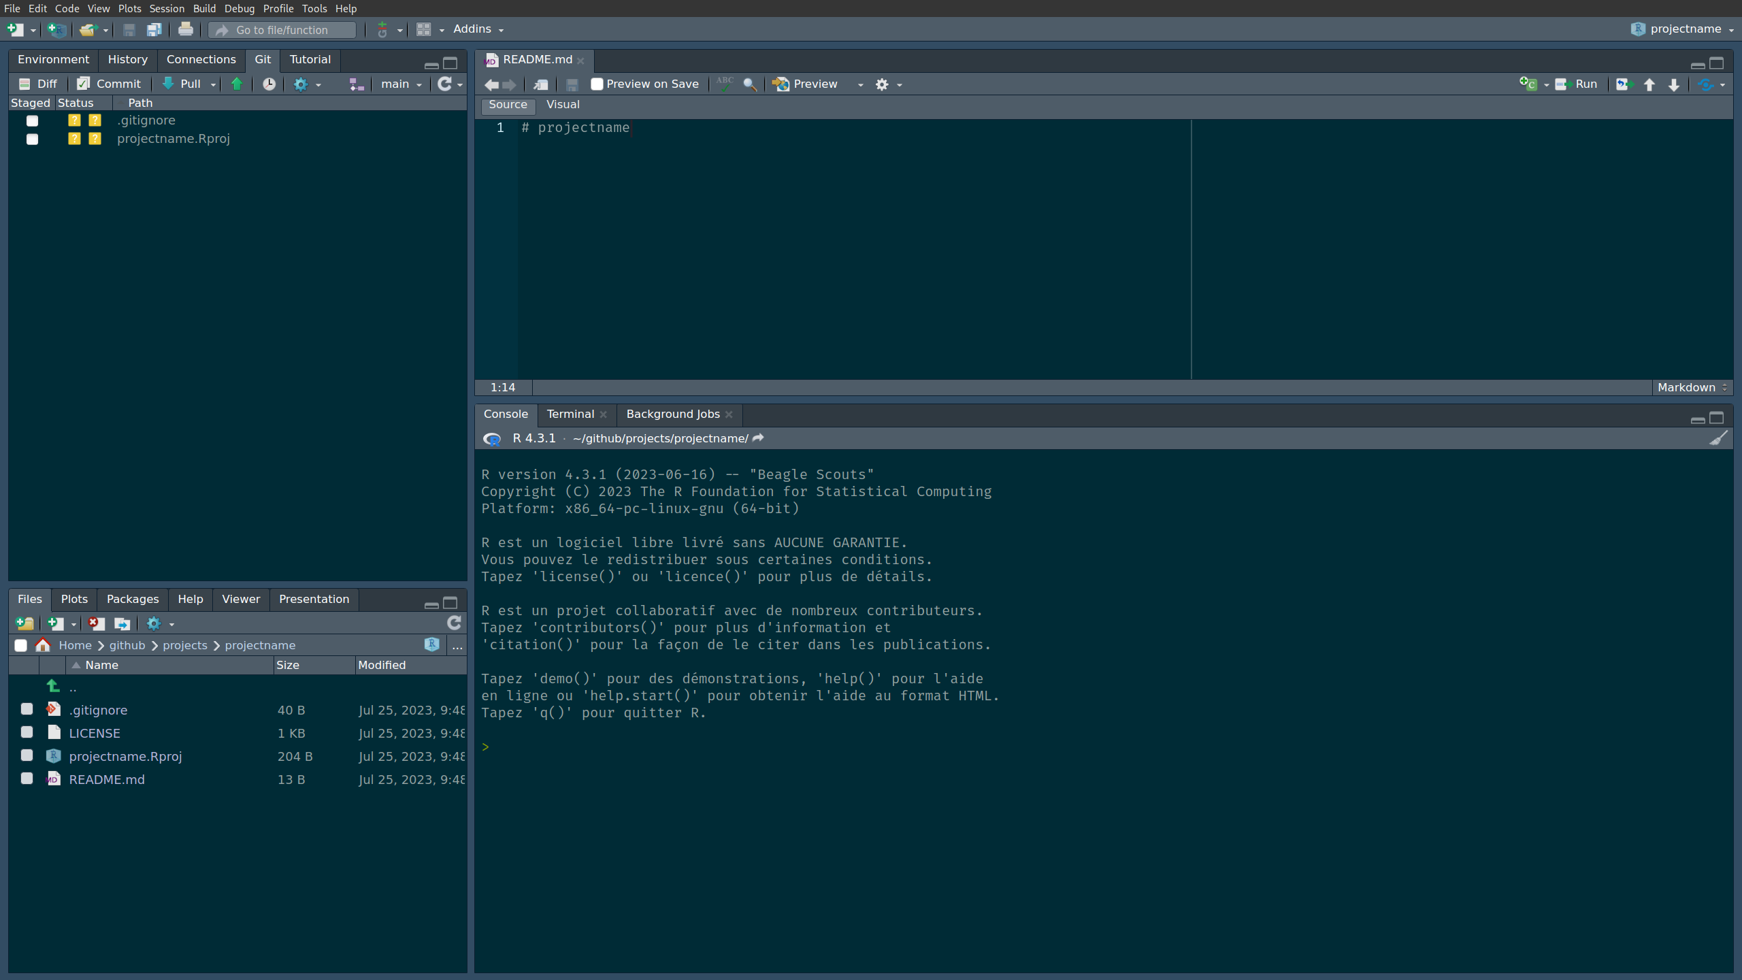This screenshot has height=980, width=1742.
Task: Click the New Folder icon in Files
Action: pyautogui.click(x=24, y=623)
